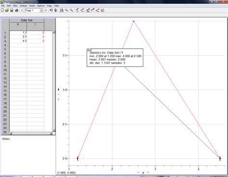Toggle the Statistics tool icon
Image resolution: width=228 pixels, height=177 pixels.
click(x=88, y=10)
